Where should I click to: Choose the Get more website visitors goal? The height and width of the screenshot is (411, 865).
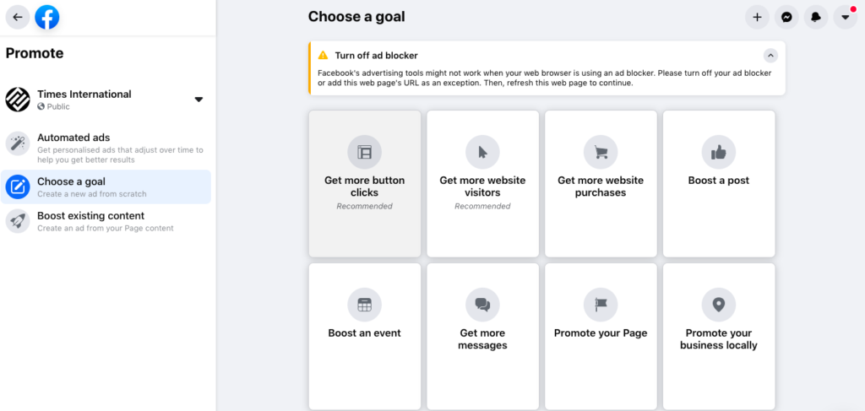pyautogui.click(x=482, y=183)
